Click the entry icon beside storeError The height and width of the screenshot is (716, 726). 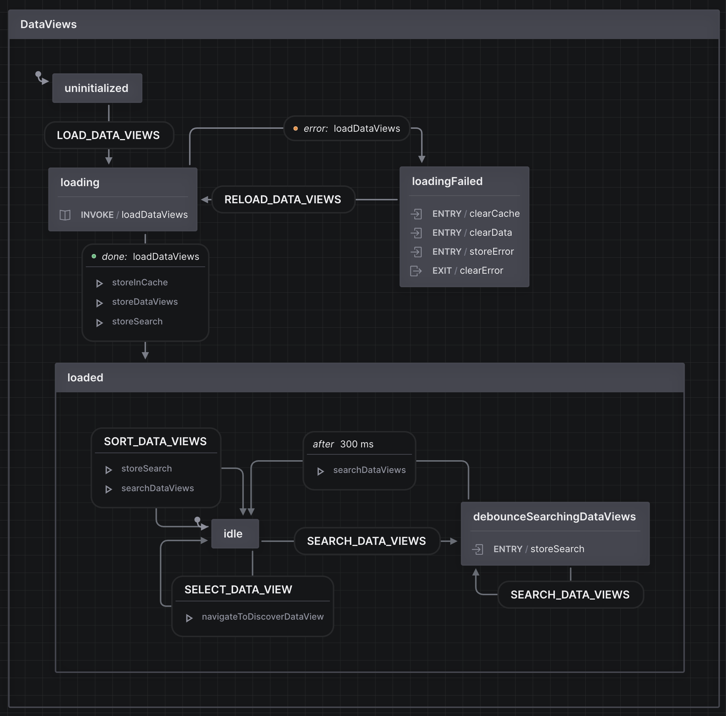pos(416,252)
